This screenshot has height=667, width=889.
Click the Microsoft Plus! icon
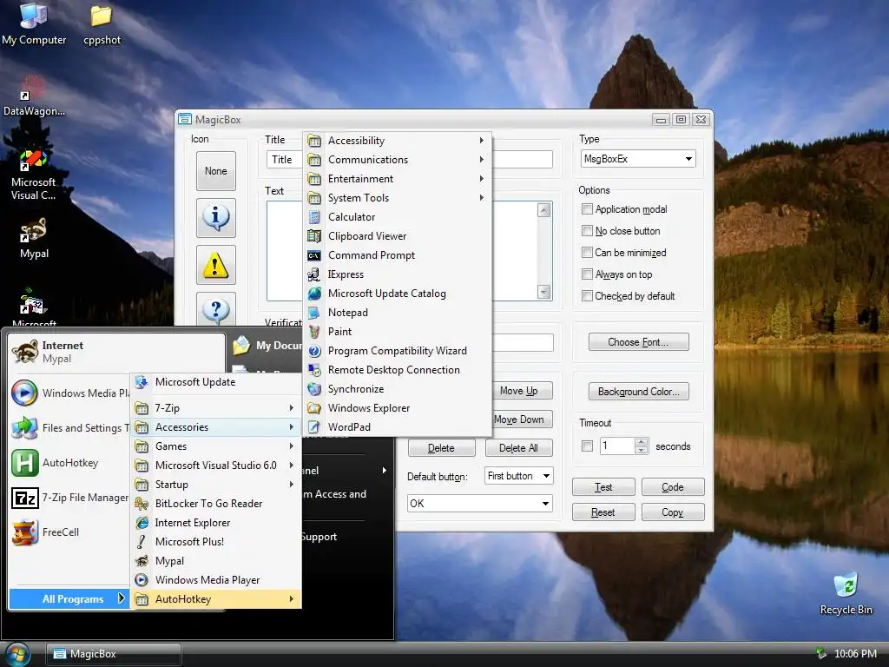point(142,542)
